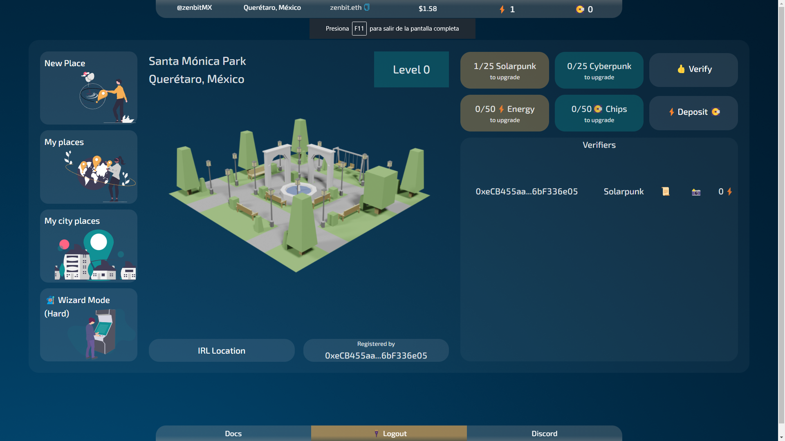This screenshot has height=441, width=785.
Task: Click the Docs footer menu item
Action: (233, 433)
